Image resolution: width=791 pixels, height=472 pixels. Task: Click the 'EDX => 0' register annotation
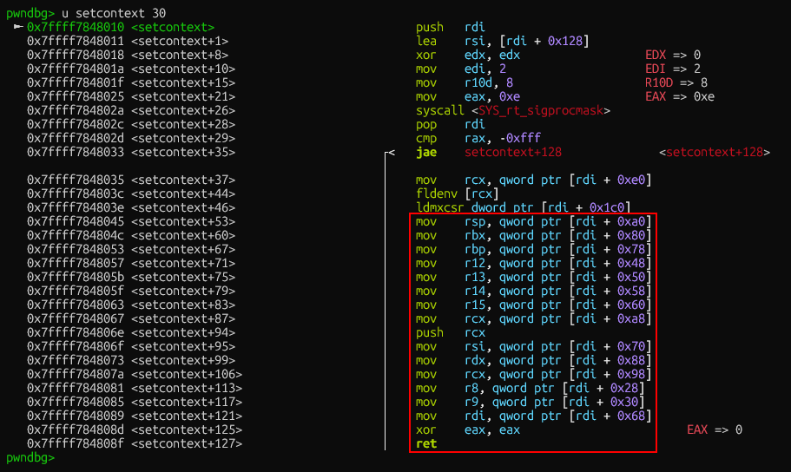(673, 56)
